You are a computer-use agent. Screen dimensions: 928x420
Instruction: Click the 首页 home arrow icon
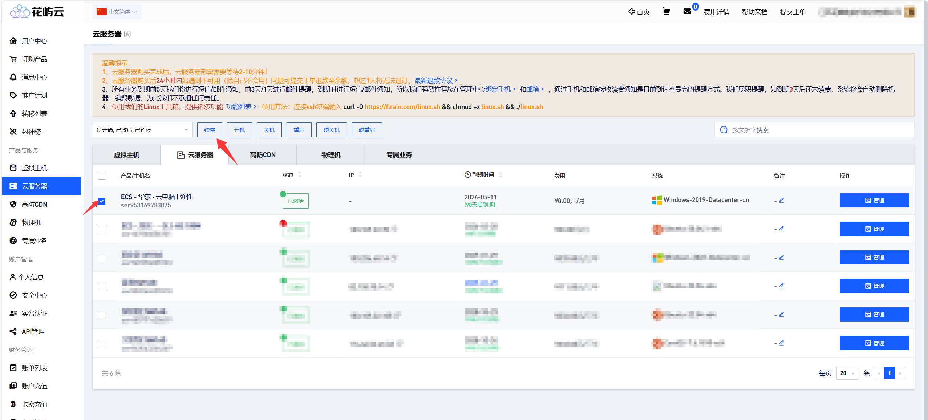[632, 12]
